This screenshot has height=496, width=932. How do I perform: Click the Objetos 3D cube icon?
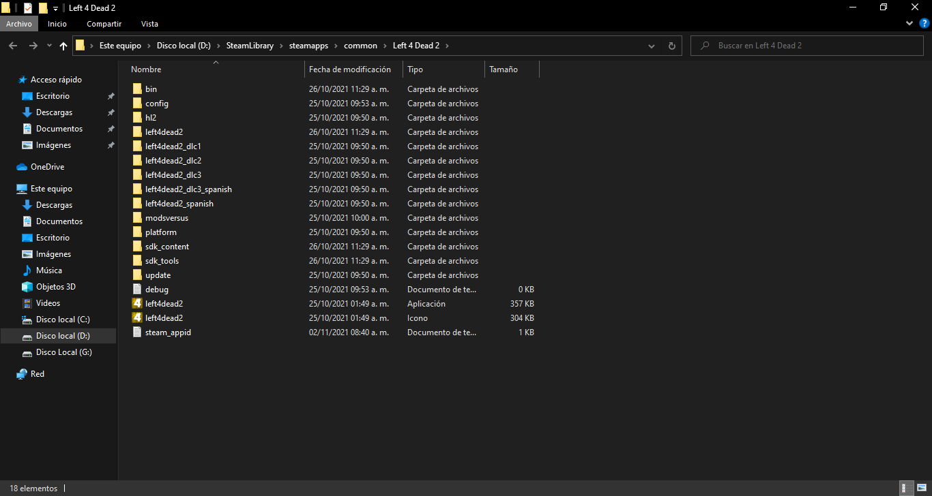click(x=27, y=287)
